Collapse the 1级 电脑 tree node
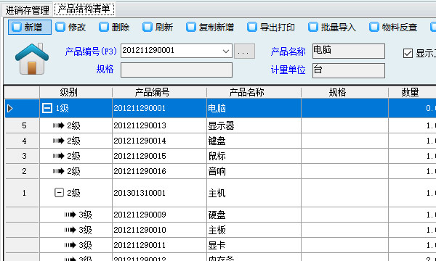This screenshot has height=261, width=436. point(47,108)
